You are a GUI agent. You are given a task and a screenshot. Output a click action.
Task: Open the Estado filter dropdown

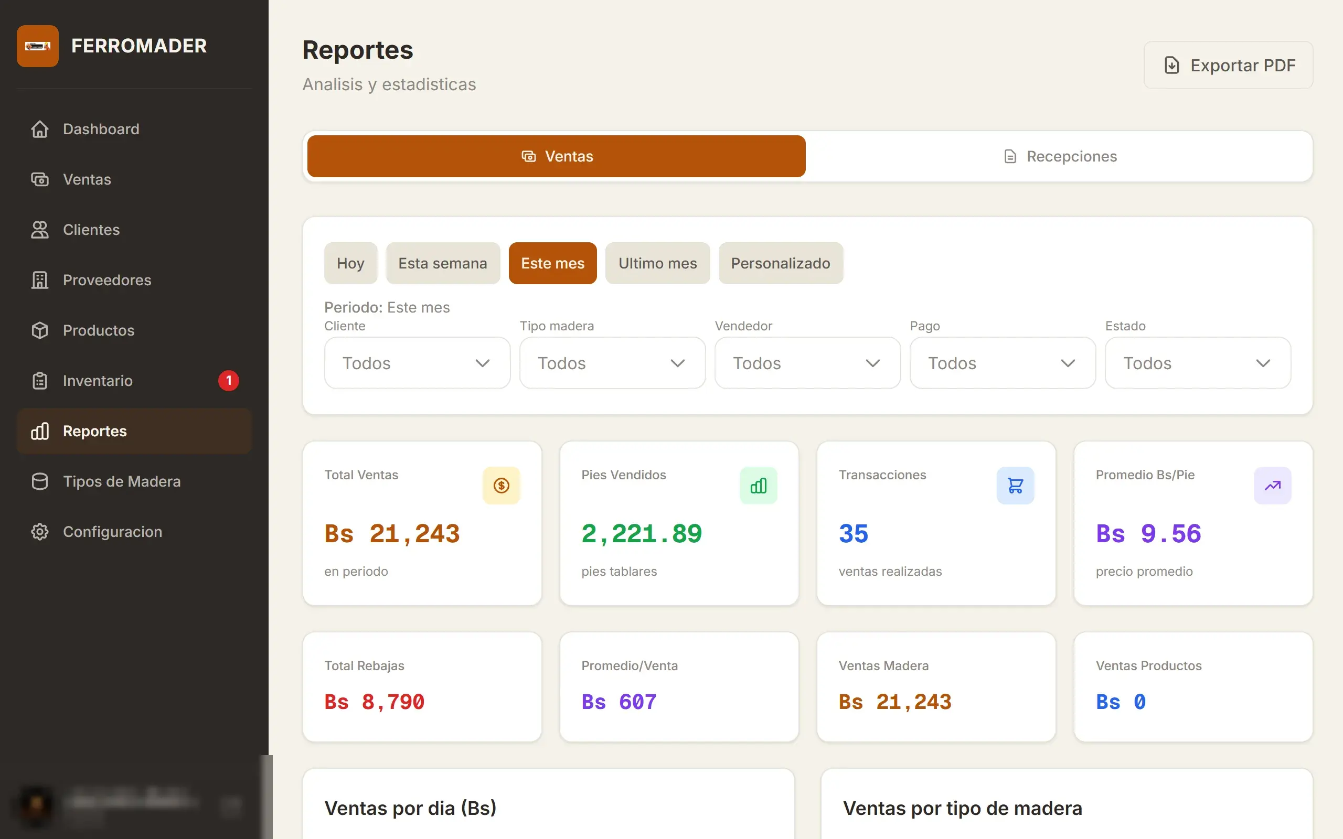tap(1198, 363)
